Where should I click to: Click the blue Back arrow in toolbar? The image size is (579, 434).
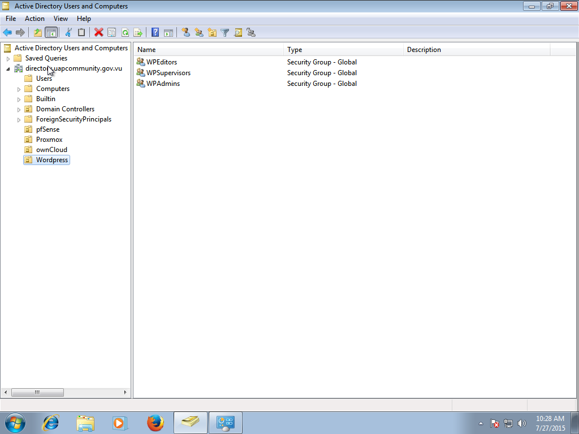(7, 33)
